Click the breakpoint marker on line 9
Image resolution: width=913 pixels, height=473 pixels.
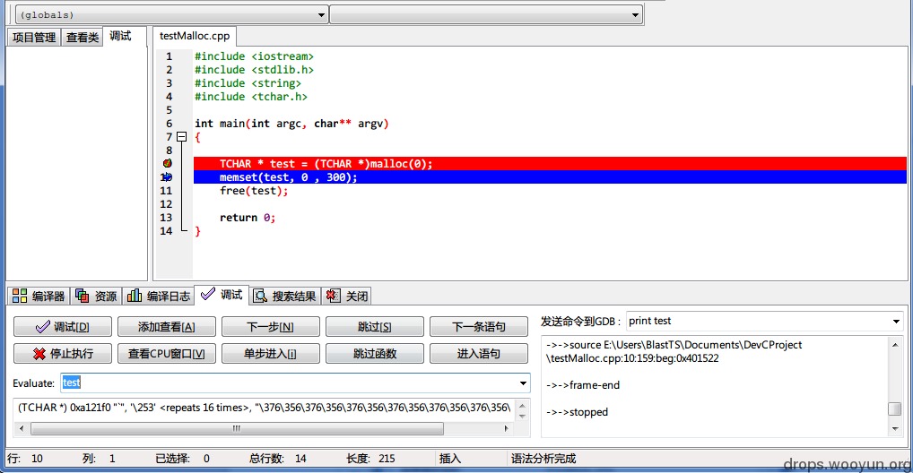tap(168, 163)
